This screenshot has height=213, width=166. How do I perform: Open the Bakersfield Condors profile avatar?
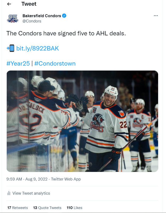point(13,19)
